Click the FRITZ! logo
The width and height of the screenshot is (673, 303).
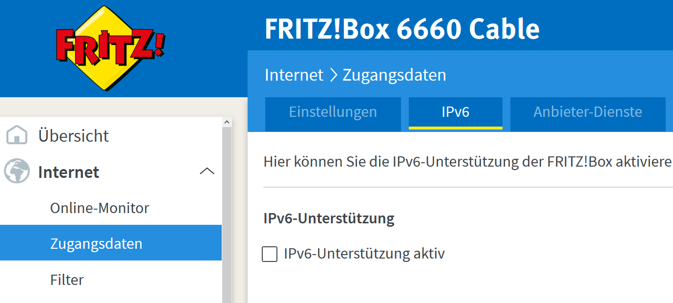coord(110,48)
